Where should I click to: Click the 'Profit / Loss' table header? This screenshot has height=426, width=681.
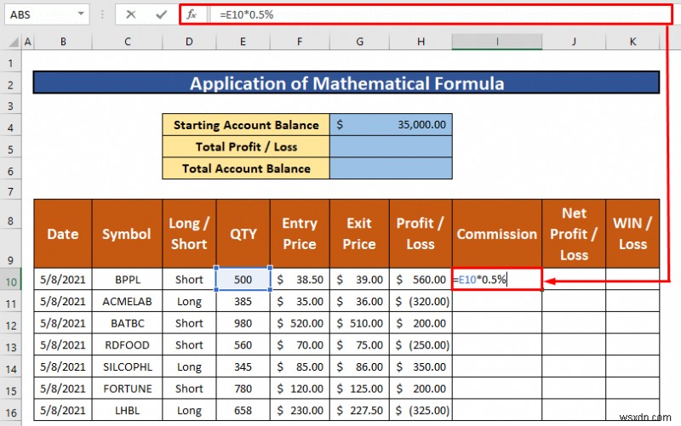(421, 234)
